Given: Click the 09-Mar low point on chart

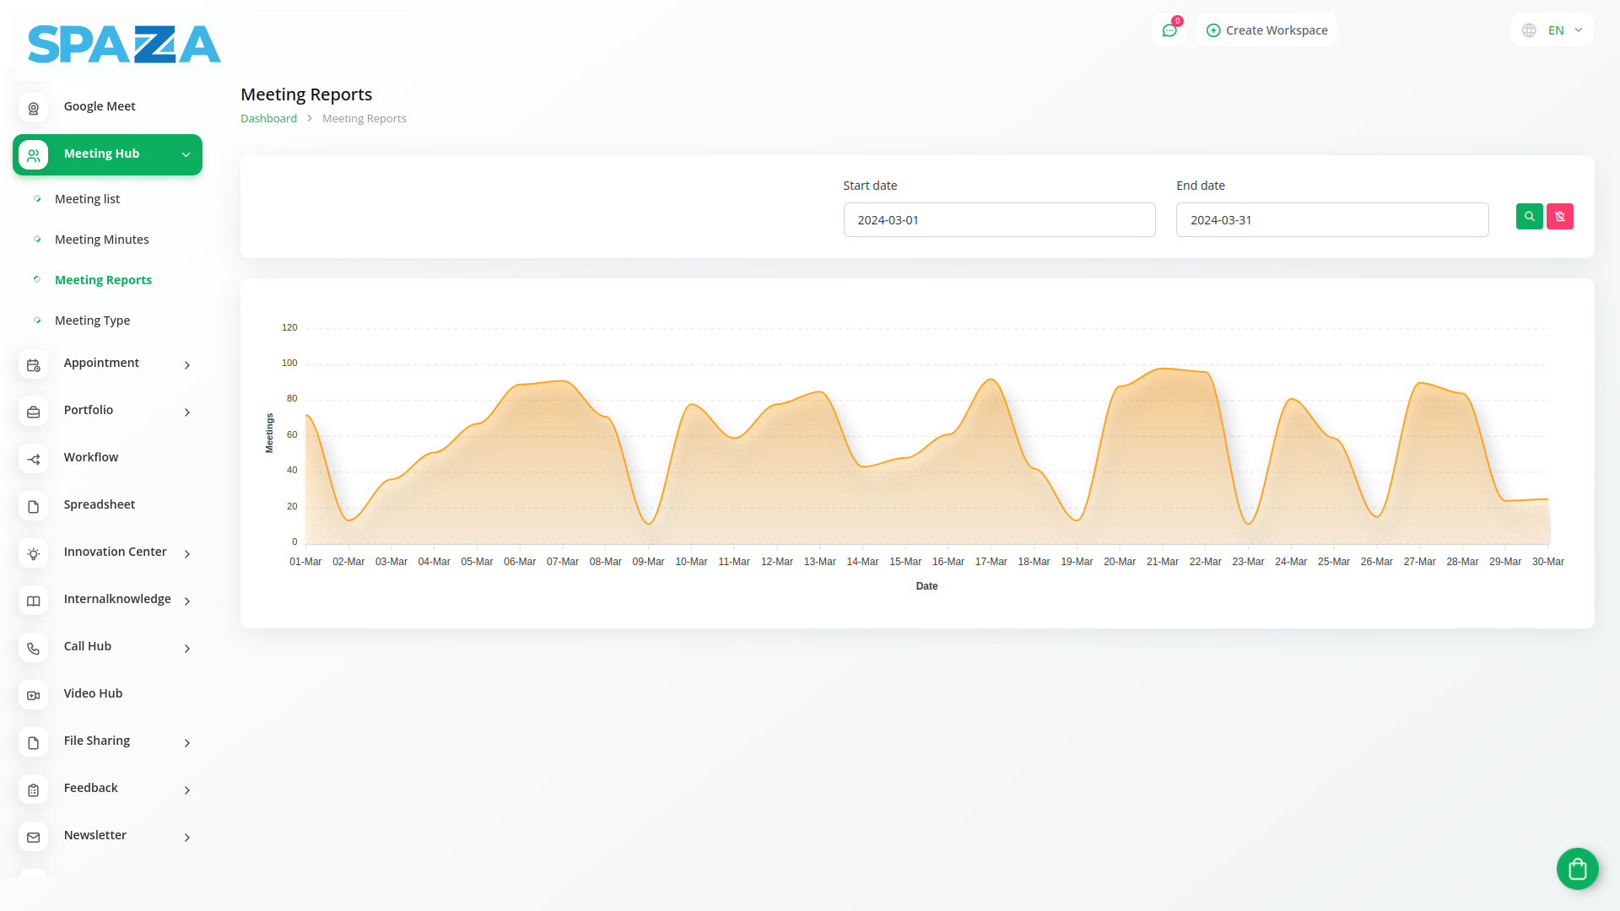Looking at the screenshot, I should click(649, 524).
